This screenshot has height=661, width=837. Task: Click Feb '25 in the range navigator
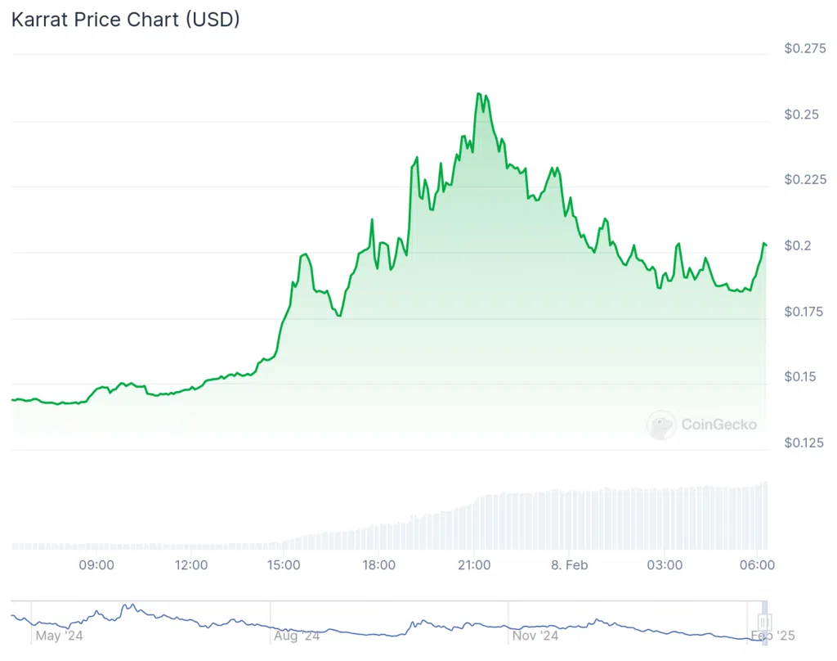772,635
